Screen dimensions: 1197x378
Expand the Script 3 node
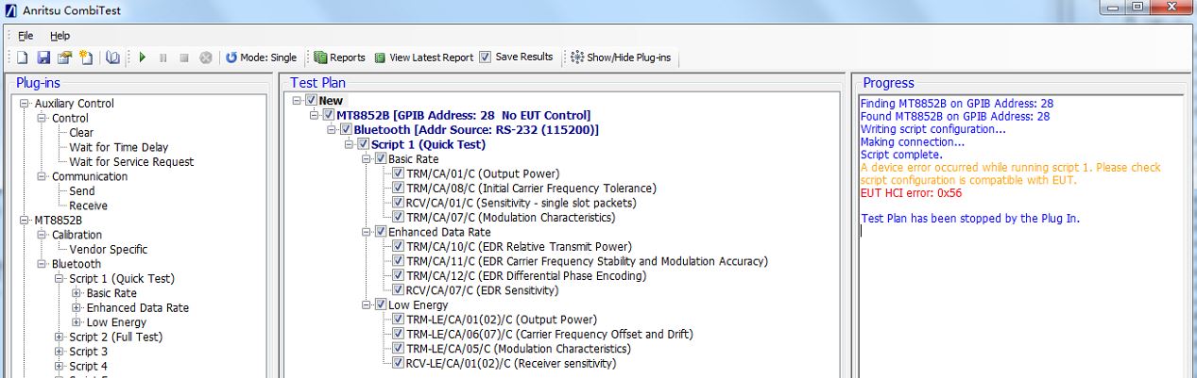click(x=60, y=353)
